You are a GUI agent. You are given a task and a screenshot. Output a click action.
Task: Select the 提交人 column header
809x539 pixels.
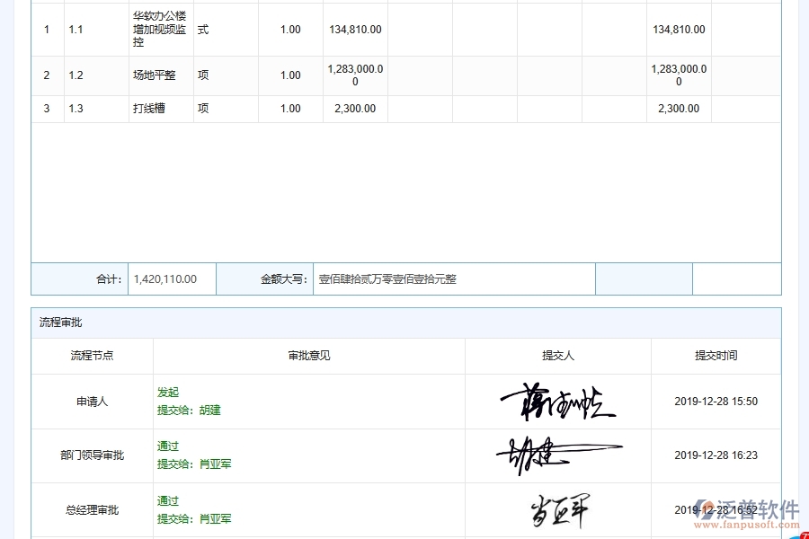558,356
